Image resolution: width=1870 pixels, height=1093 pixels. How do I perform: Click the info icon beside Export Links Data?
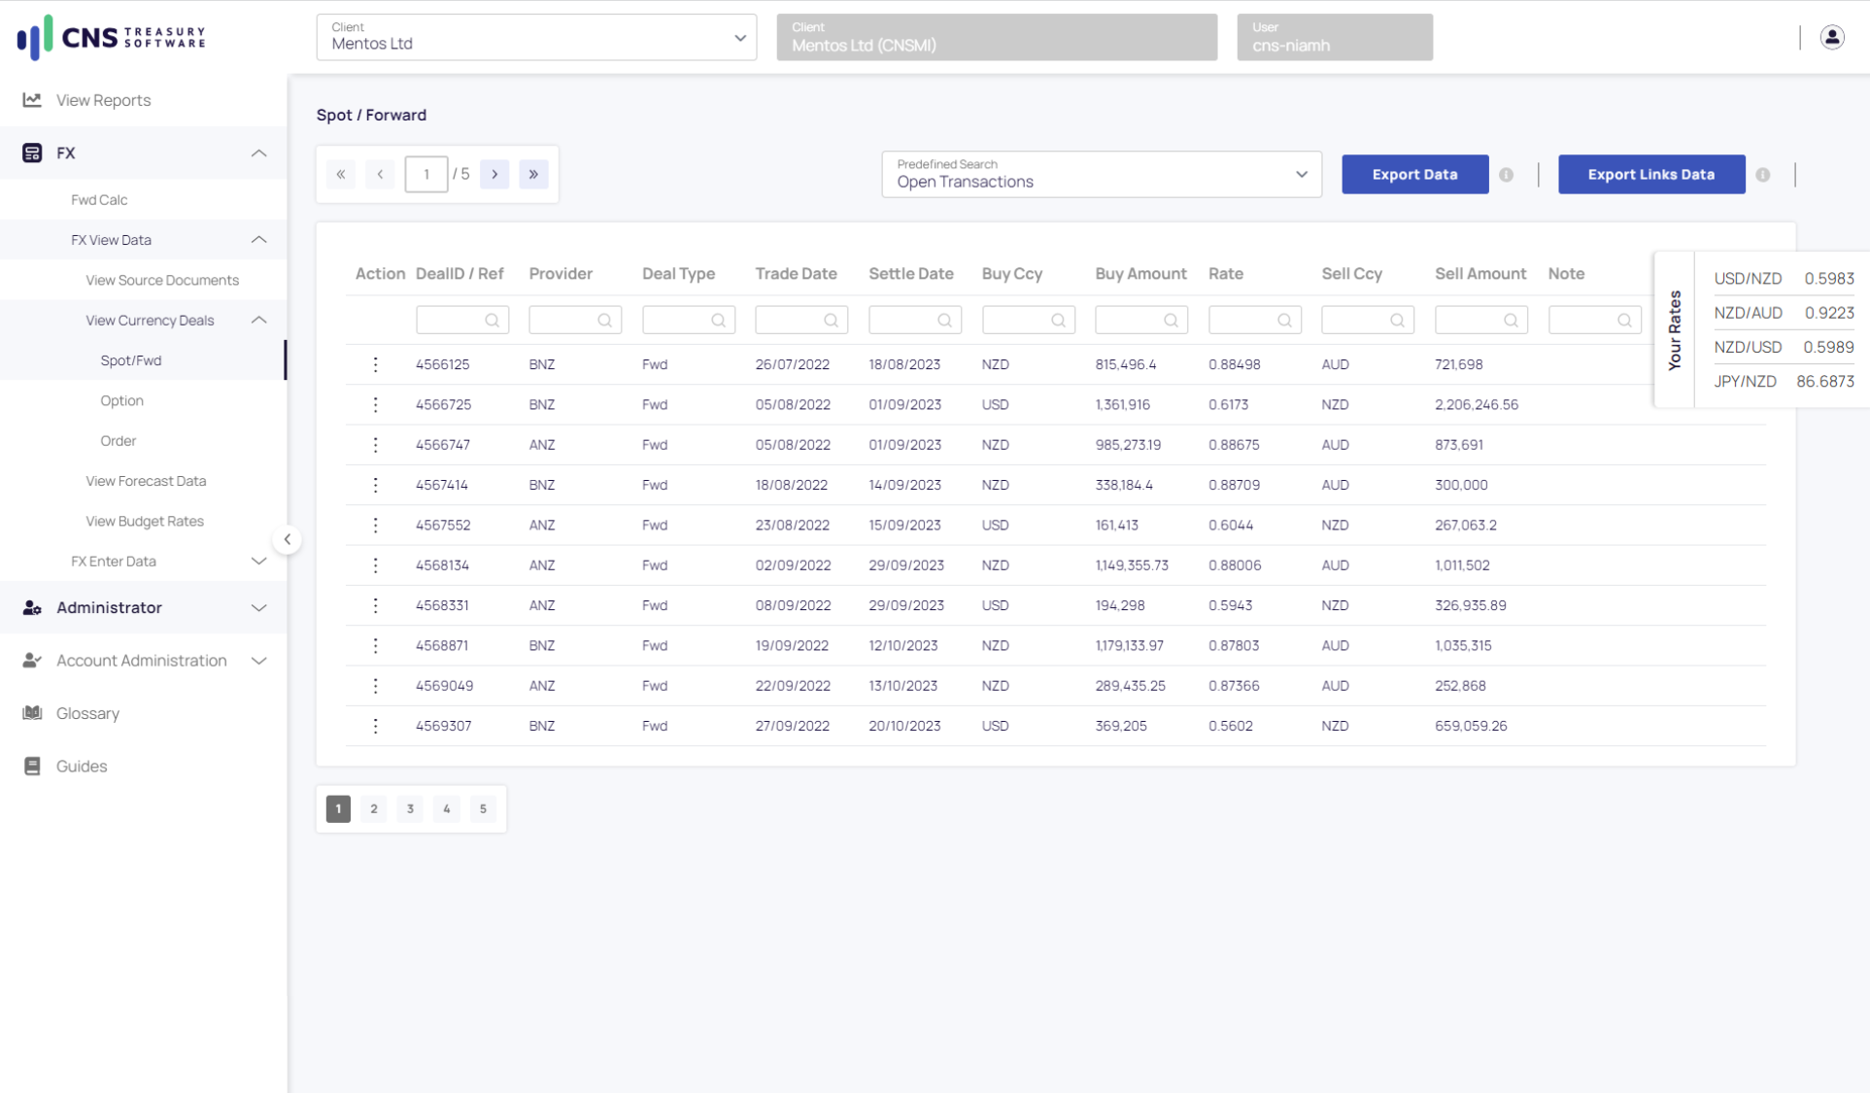(x=1762, y=175)
